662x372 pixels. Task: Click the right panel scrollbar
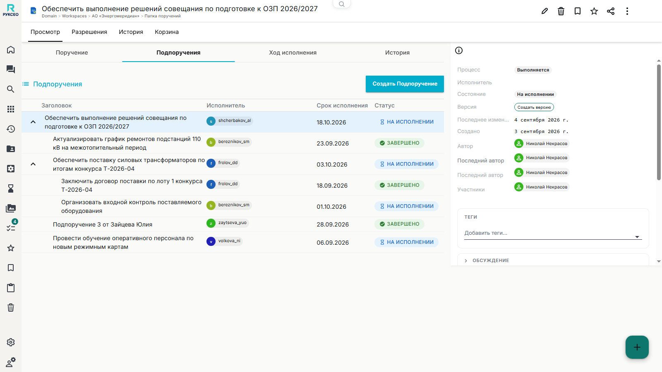659,122
